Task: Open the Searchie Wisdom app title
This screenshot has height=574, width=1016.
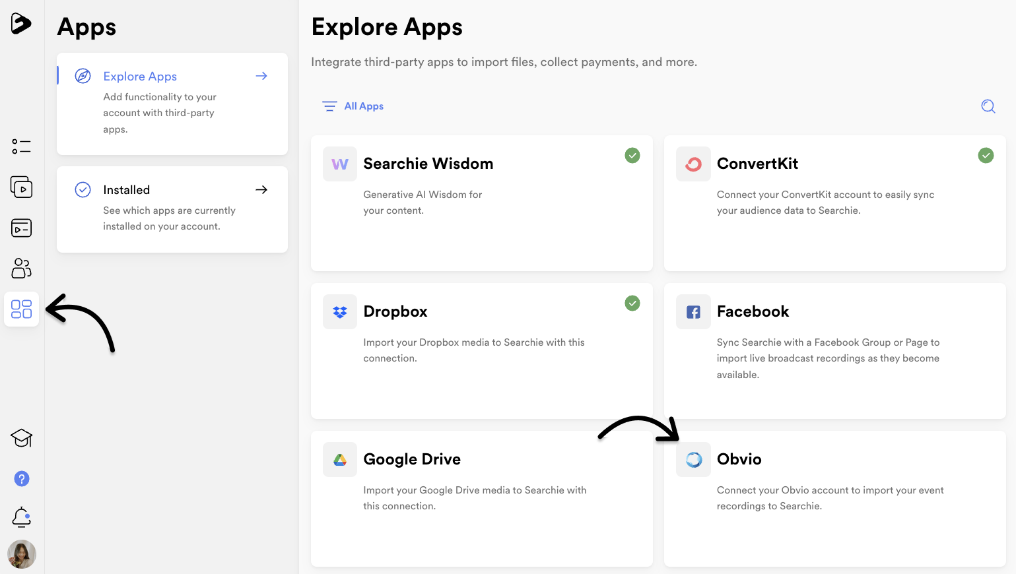Action: click(428, 164)
